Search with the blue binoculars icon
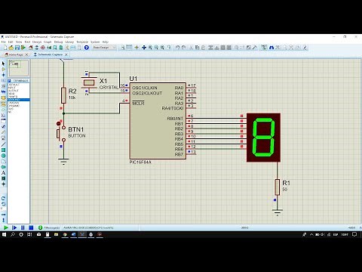Screen dimensions: 362x272 [271, 48]
